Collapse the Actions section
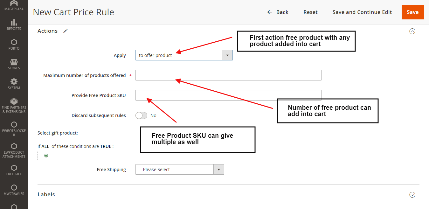The image size is (429, 209). tap(412, 31)
